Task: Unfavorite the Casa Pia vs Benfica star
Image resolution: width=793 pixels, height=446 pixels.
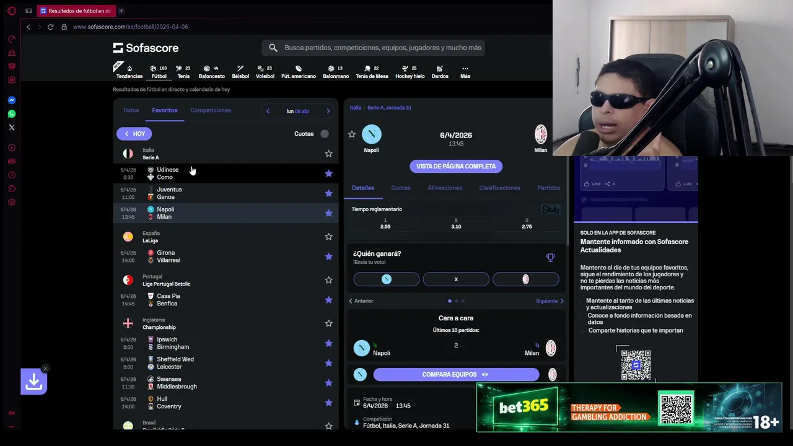Action: (328, 300)
